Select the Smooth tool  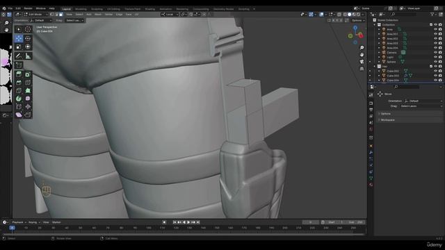[x=28, y=99]
